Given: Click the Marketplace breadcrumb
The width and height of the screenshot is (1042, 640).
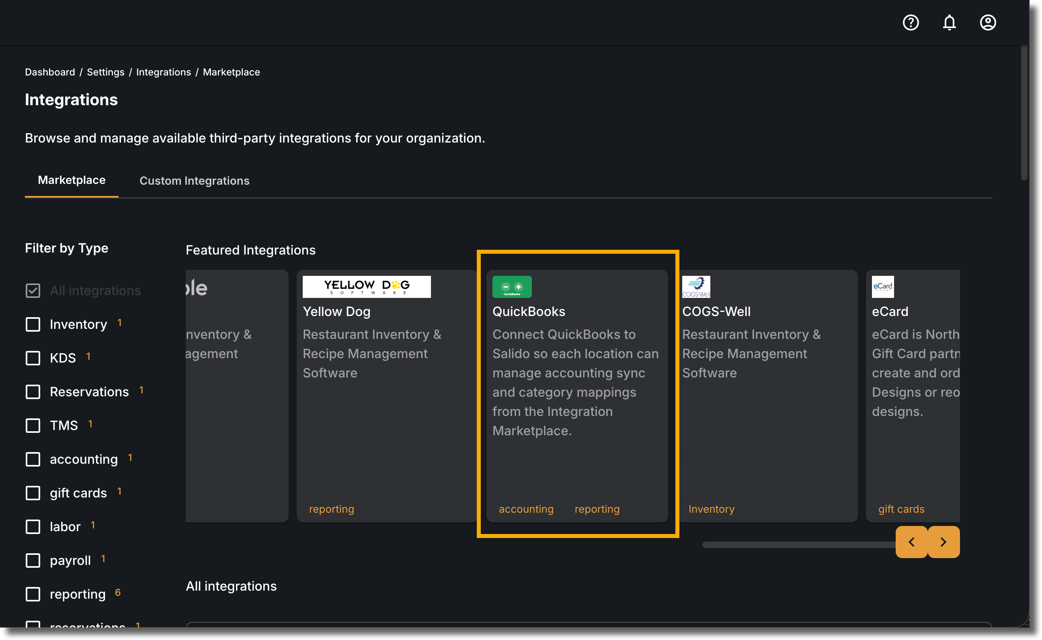Looking at the screenshot, I should (x=232, y=72).
